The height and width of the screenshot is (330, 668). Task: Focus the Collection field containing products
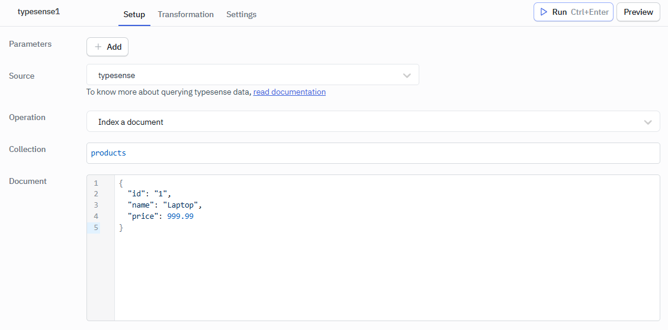pos(373,153)
